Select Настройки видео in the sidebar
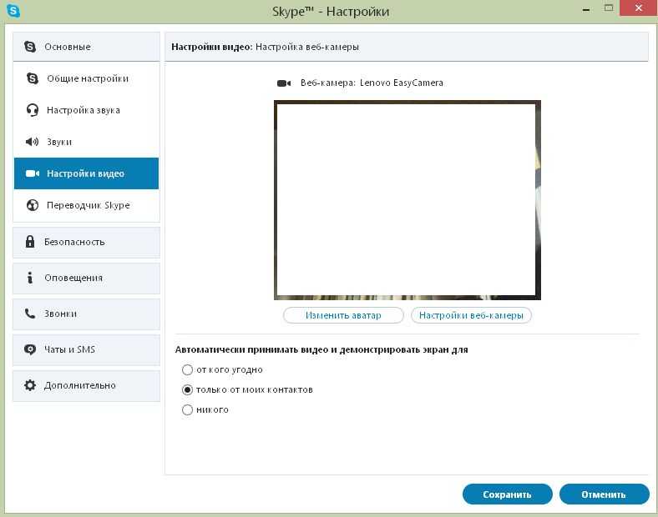 coord(87,173)
